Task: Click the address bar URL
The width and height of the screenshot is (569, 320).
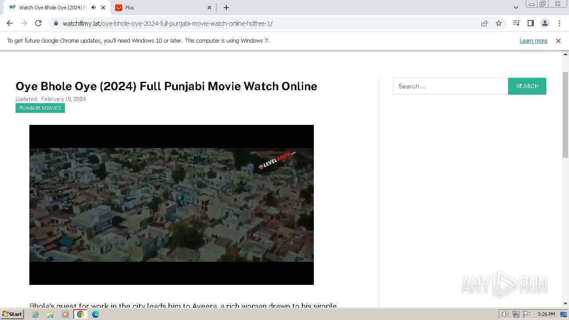Action: [x=168, y=24]
